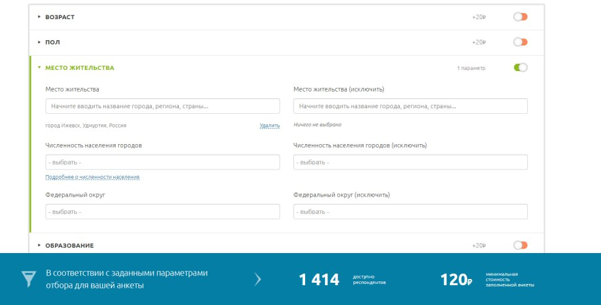Open the Федеральный округ dropdown

[163, 212]
